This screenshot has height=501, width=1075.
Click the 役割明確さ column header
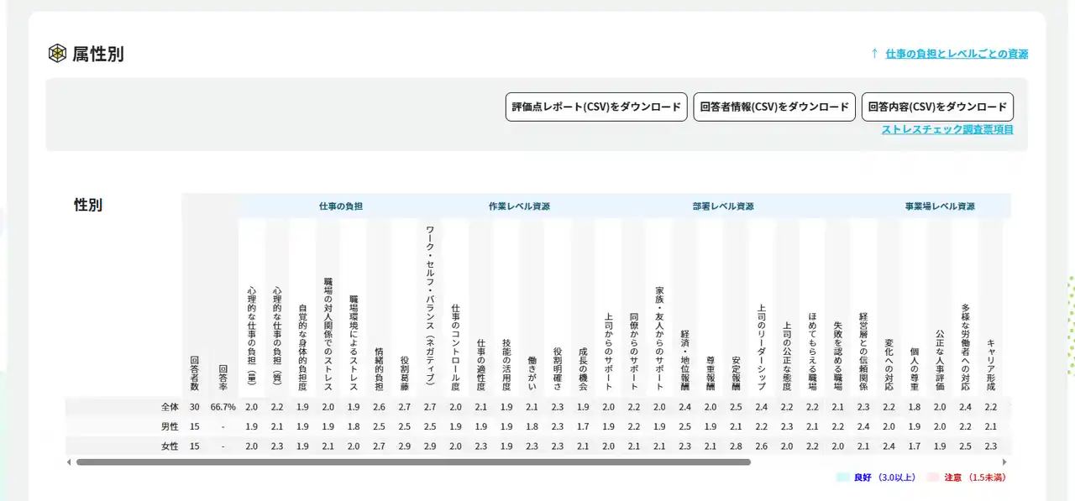click(558, 368)
